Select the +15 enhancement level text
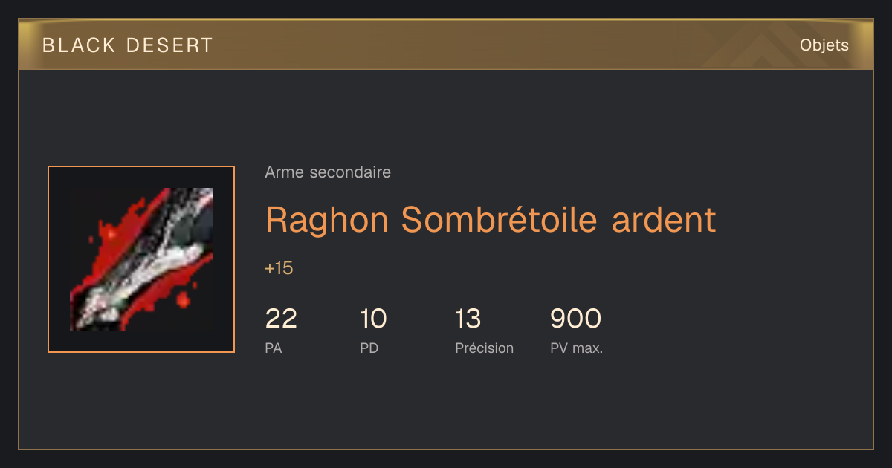This screenshot has height=468, width=892. click(279, 268)
